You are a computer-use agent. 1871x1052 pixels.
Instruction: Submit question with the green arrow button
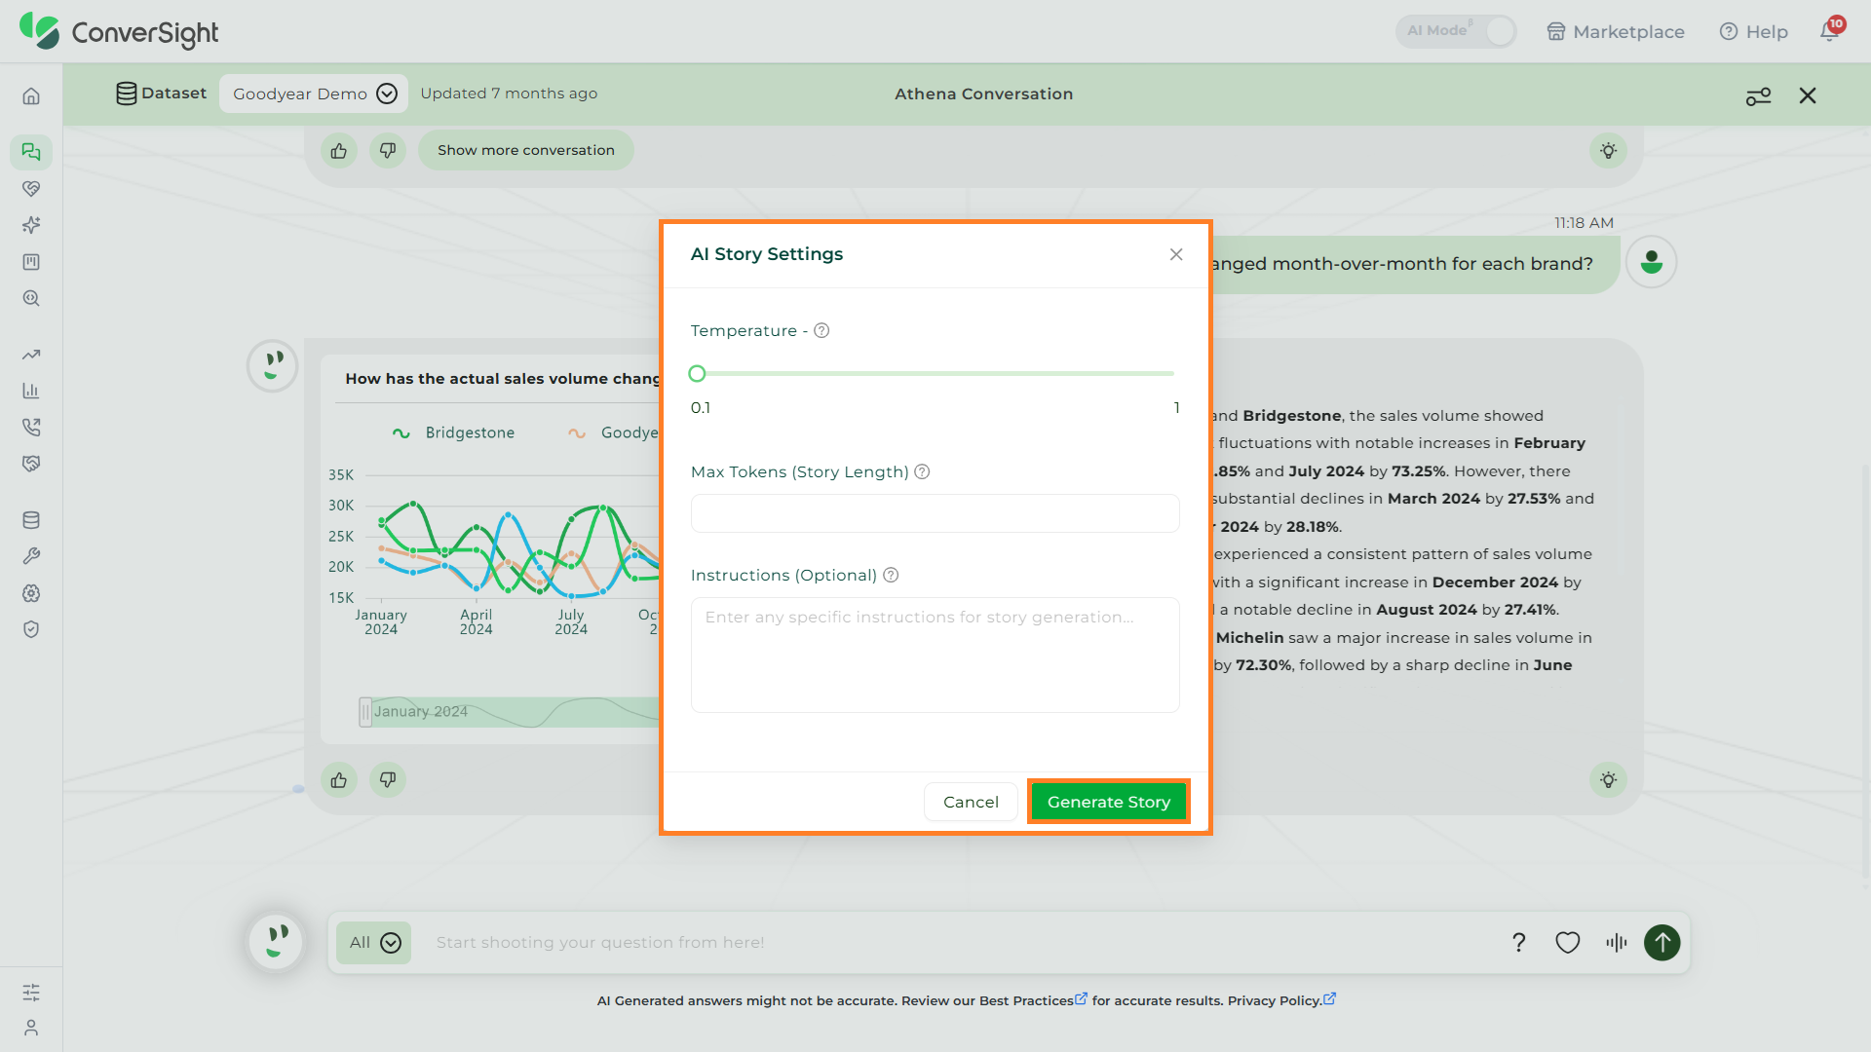(1662, 942)
